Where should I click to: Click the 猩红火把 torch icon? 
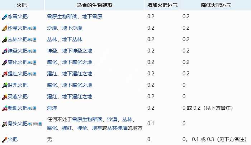point(5,74)
